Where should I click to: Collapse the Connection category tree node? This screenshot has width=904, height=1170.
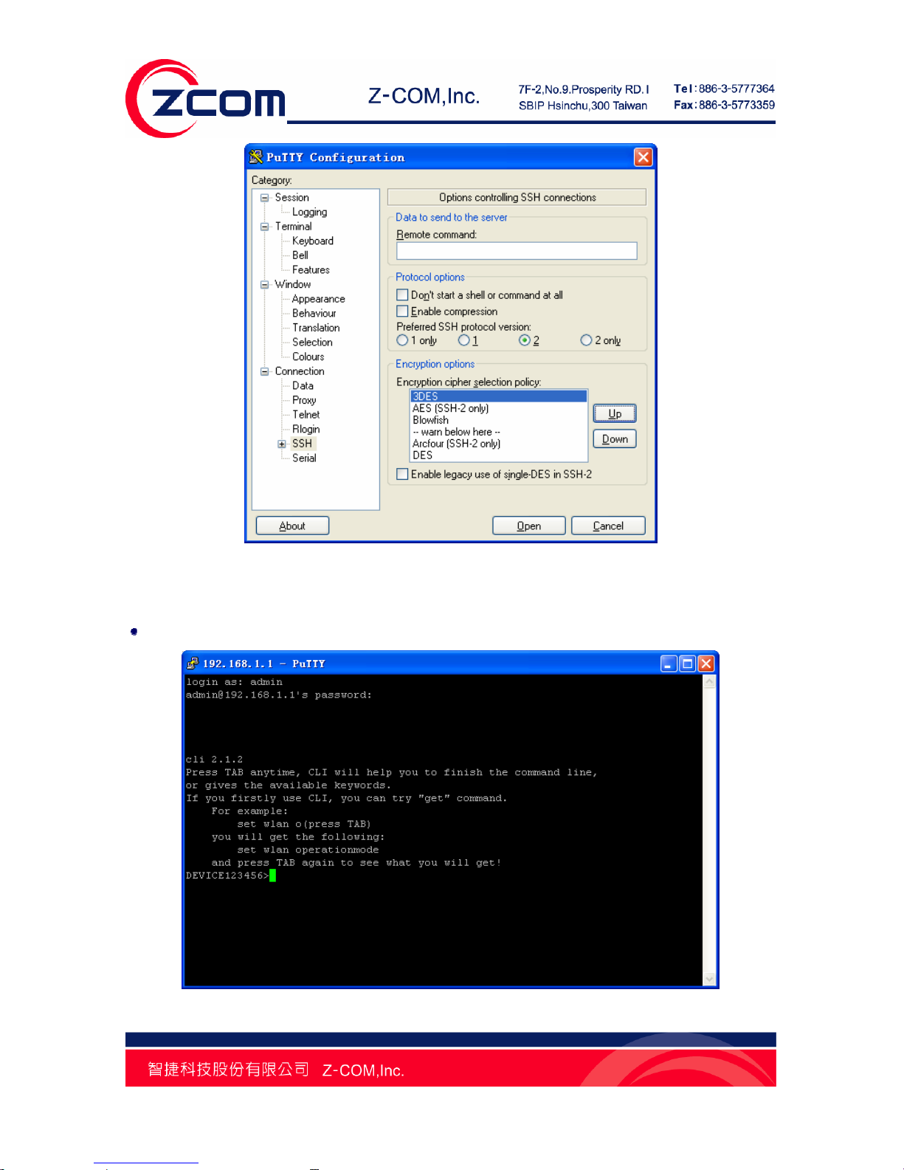pos(264,371)
